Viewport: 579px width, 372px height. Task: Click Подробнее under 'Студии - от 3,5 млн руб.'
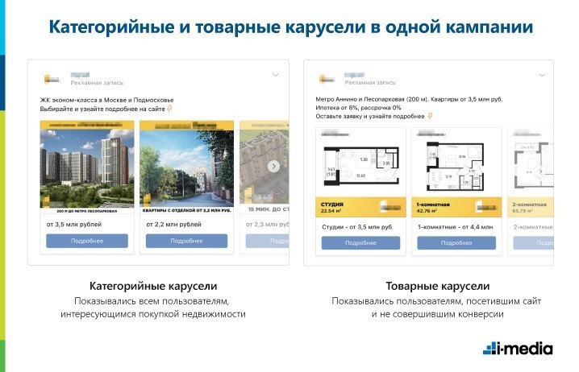pos(360,243)
